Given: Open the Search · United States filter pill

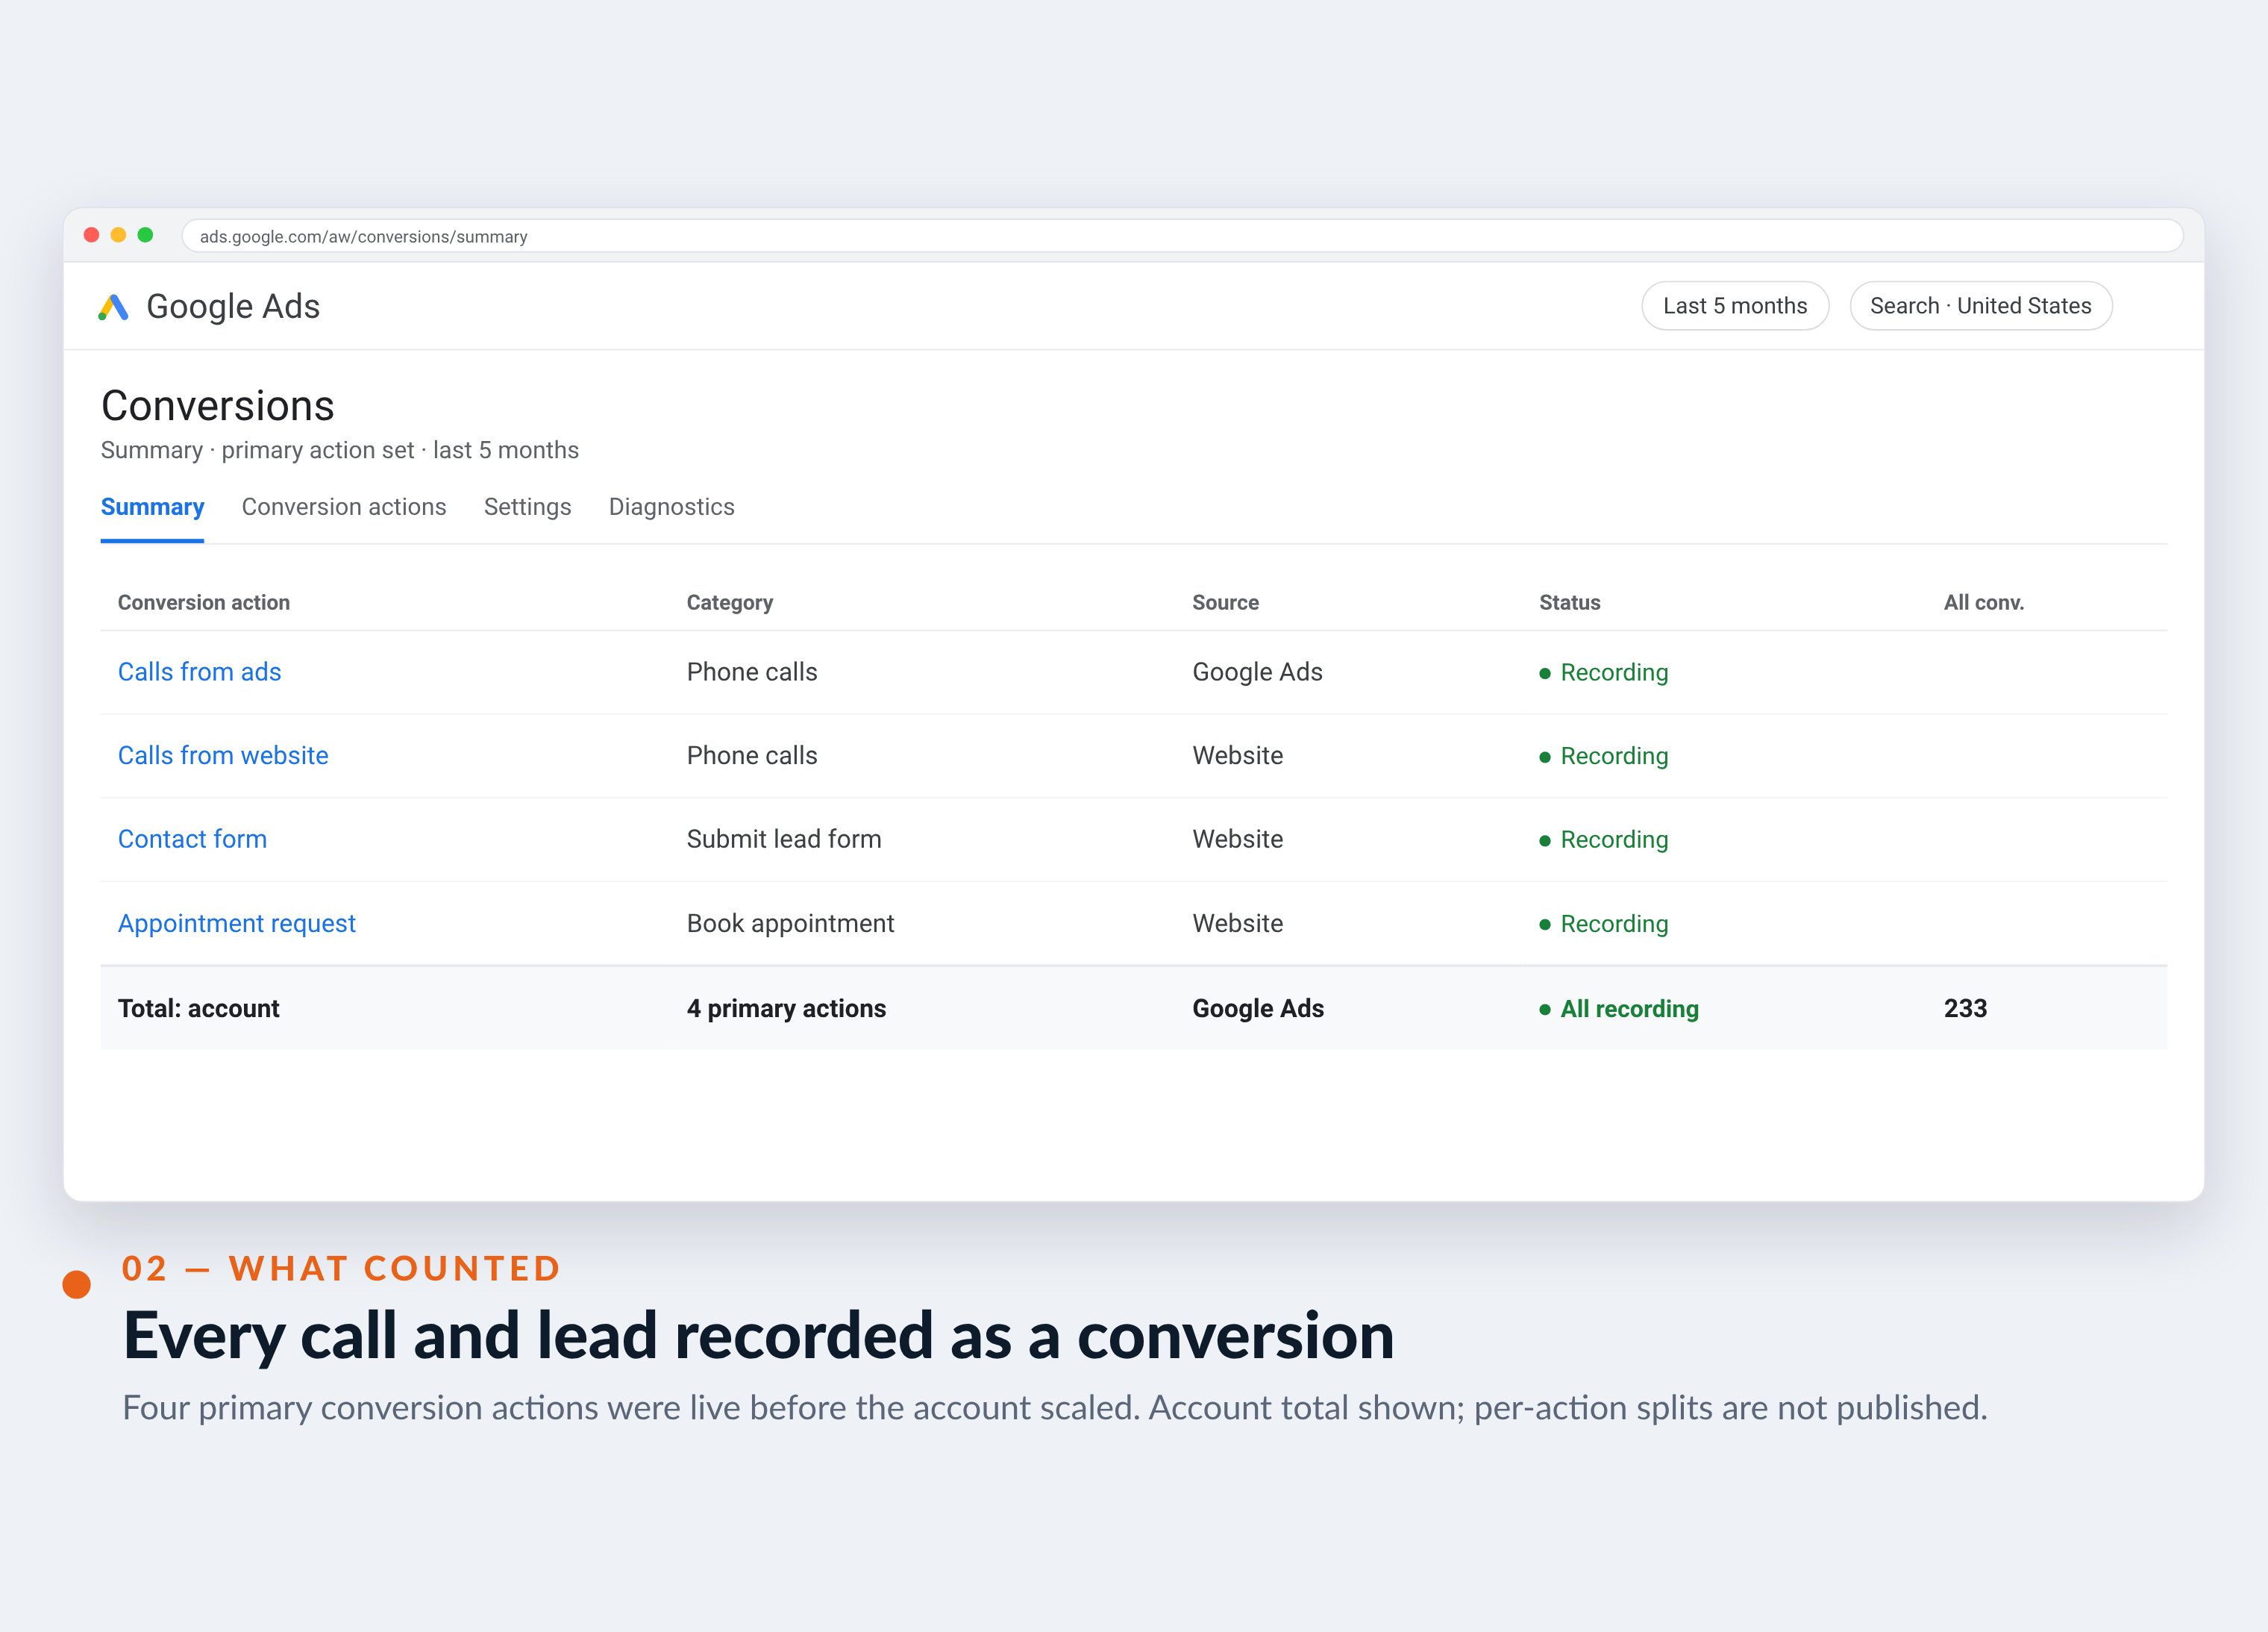Looking at the screenshot, I should pyautogui.click(x=1980, y=306).
